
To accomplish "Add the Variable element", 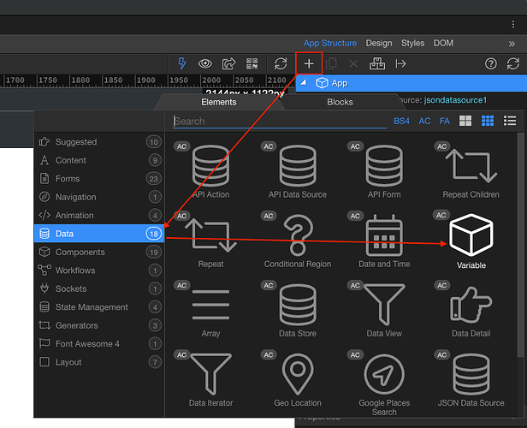I will (x=471, y=241).
